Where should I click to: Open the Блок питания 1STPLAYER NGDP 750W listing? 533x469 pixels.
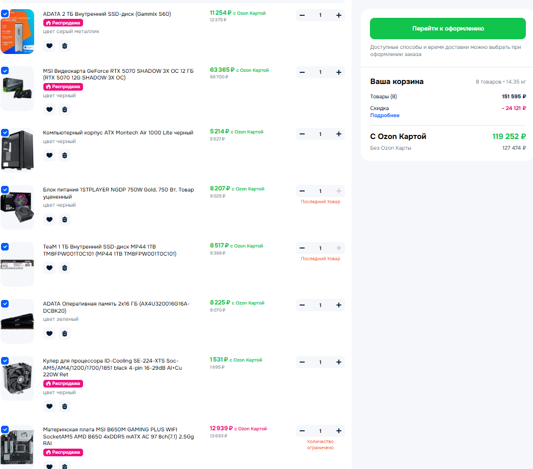click(118, 193)
